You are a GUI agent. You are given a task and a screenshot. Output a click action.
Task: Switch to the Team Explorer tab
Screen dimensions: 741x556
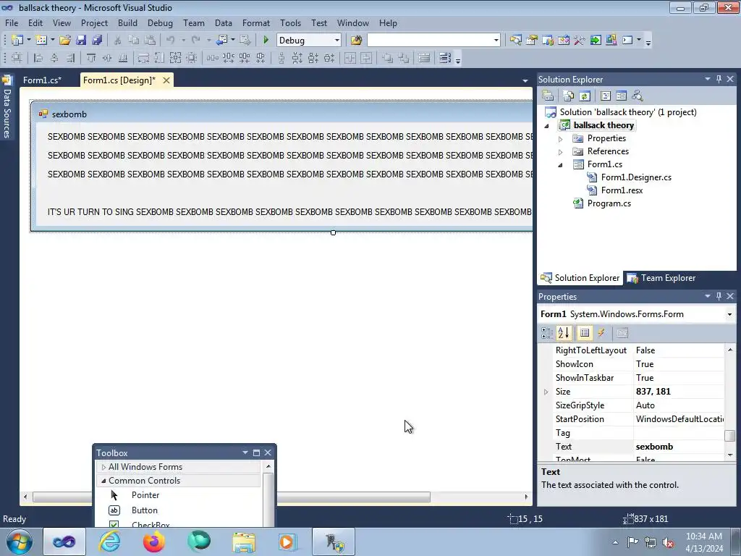[x=661, y=278]
